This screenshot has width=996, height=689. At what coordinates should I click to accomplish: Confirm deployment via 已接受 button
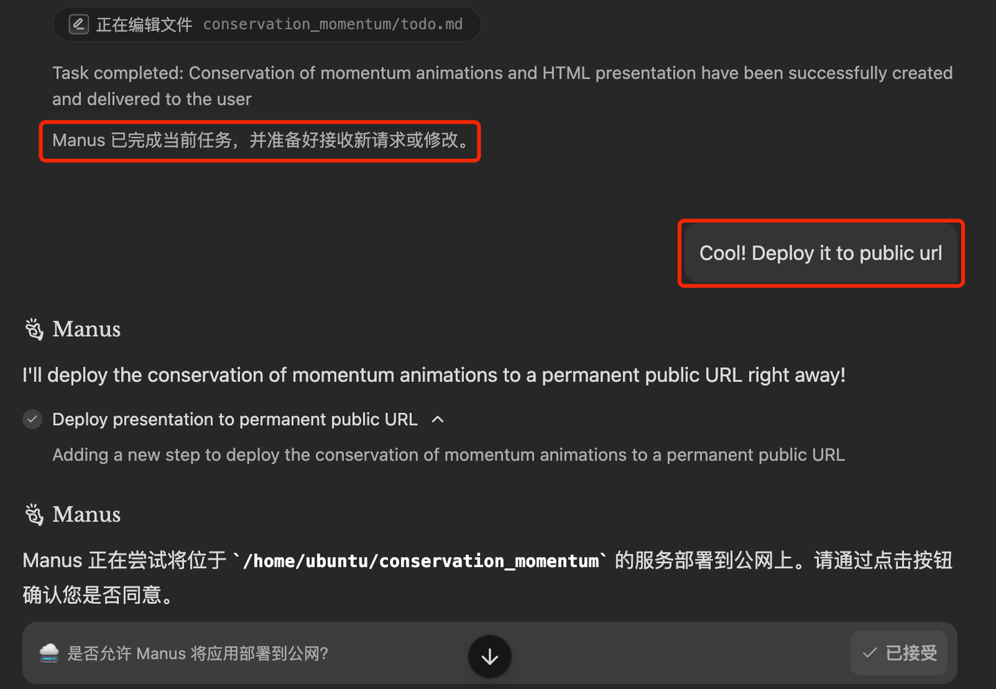click(x=899, y=652)
